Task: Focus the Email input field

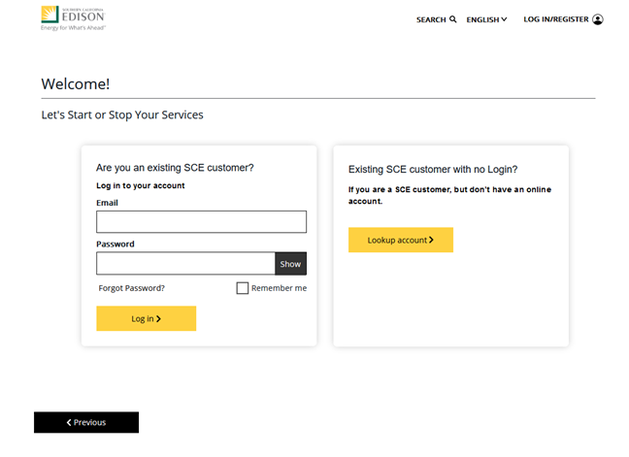Action: coord(201,221)
